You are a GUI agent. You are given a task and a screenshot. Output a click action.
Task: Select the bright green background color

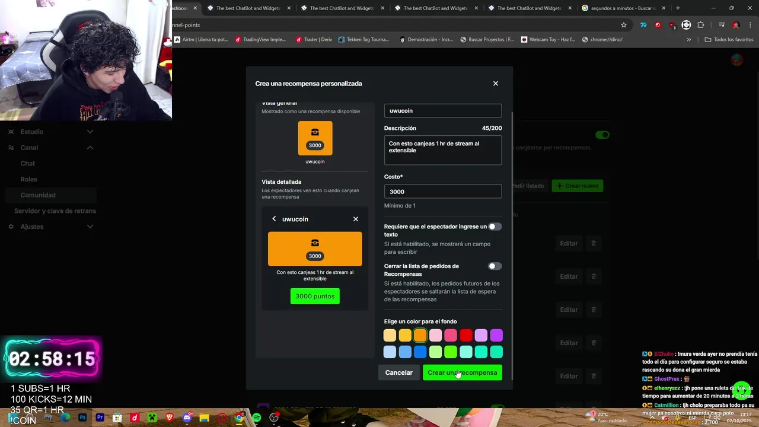pos(451,352)
